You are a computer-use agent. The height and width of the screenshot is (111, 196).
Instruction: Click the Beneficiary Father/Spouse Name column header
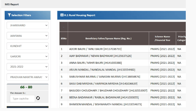point(108,38)
